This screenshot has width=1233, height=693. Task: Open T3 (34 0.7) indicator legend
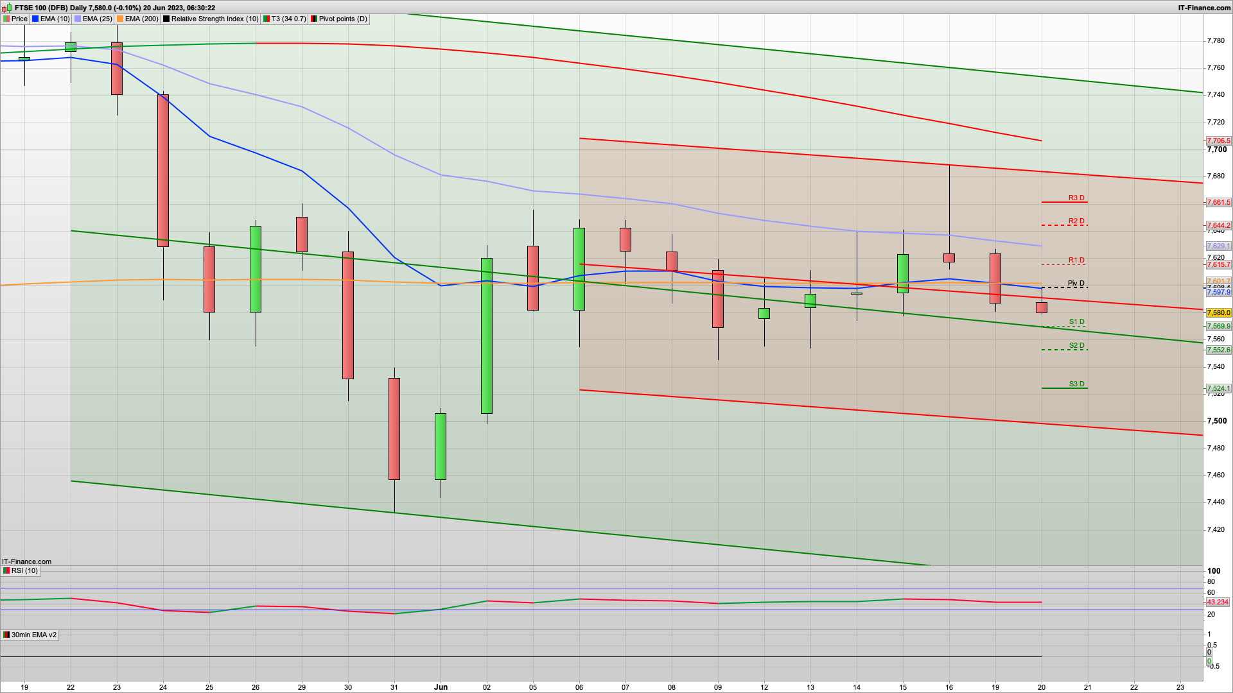coord(284,19)
